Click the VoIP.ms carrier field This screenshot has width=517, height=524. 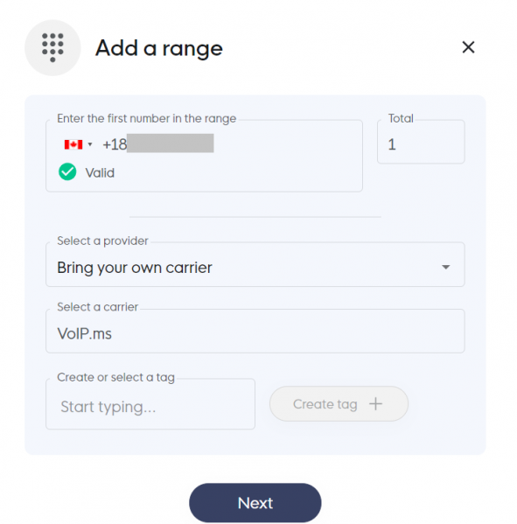click(255, 331)
